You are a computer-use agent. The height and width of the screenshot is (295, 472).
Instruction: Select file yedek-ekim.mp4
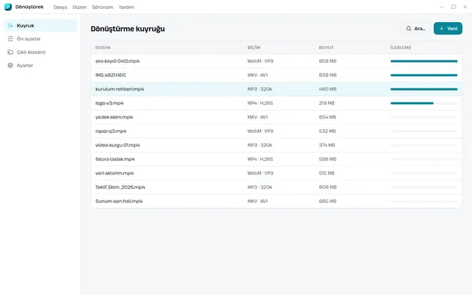114,117
